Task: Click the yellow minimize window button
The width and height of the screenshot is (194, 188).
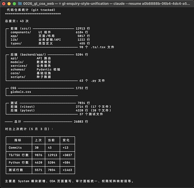Action: click(x=9, y=4)
